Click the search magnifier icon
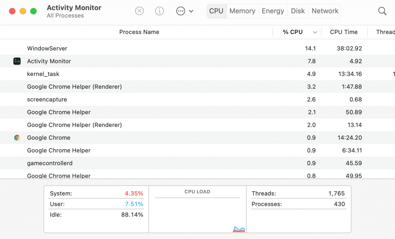395x239 pixels. click(382, 11)
